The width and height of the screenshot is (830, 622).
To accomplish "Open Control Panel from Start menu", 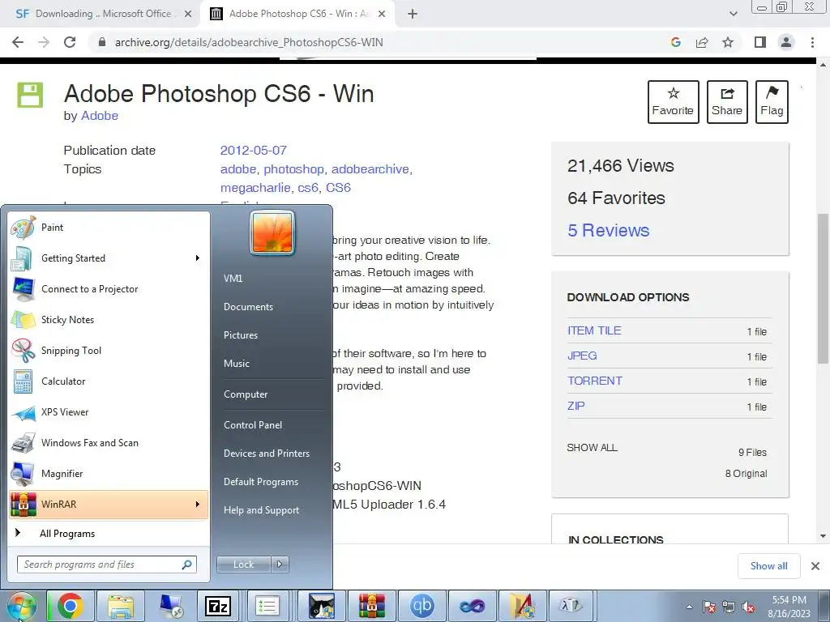I will pos(253,425).
